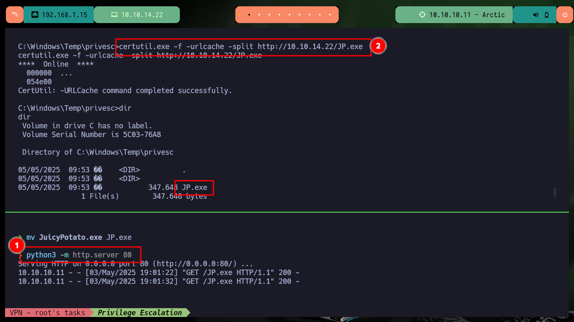The height and width of the screenshot is (322, 574).
Task: Click the speaker volume icon
Action: [x=536, y=15]
